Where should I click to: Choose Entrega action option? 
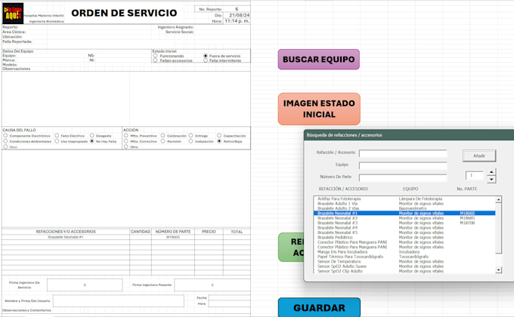pos(190,136)
